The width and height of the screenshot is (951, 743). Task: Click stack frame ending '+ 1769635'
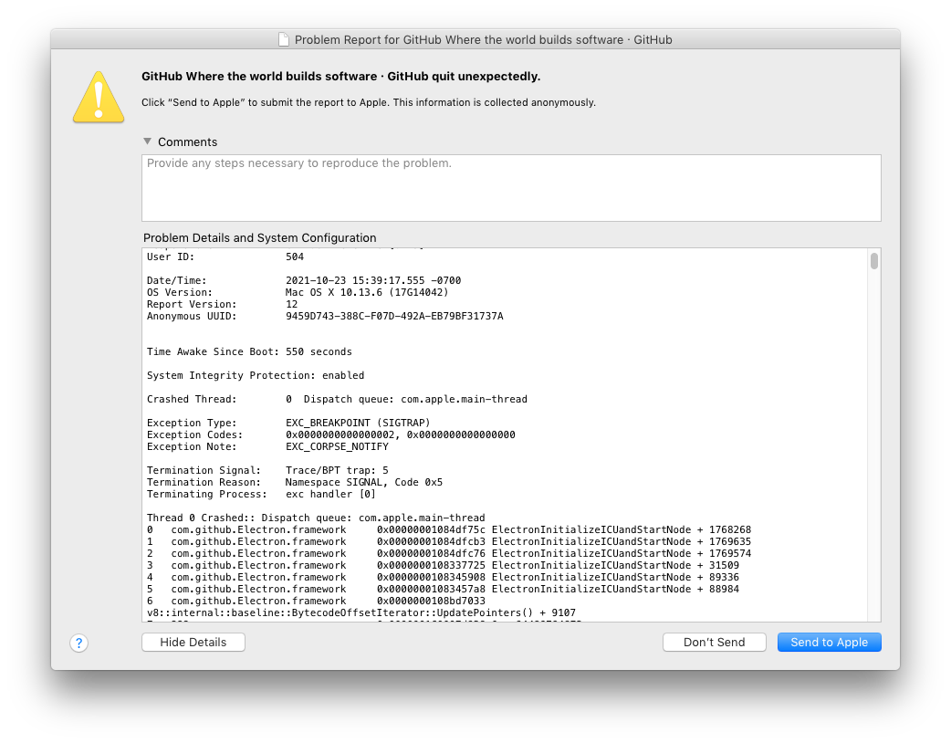[x=449, y=541]
